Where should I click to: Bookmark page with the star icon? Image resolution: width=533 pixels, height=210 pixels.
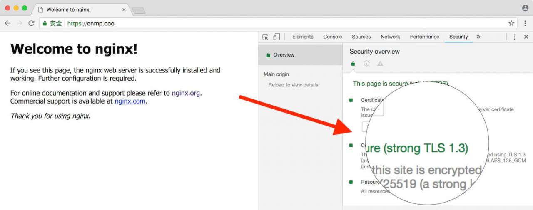(511, 23)
